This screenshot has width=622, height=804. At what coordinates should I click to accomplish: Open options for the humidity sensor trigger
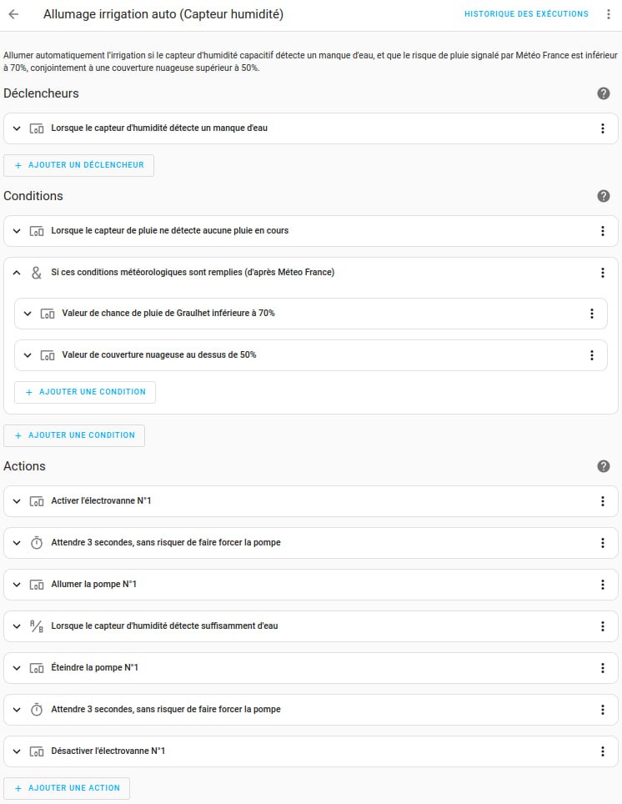(603, 128)
